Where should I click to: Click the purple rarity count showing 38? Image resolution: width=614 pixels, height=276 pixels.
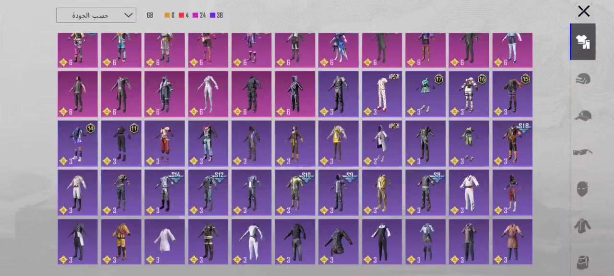216,15
